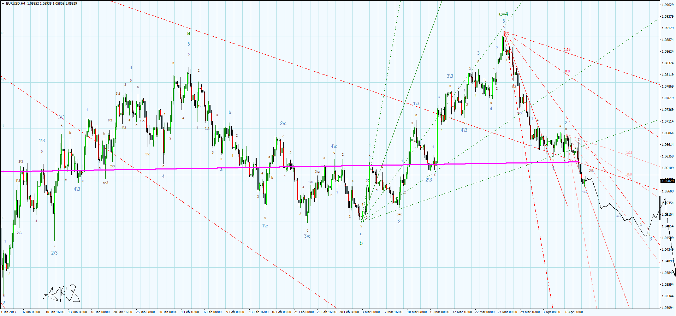Click the 10 Jan 16:00 time label
This screenshot has height=316, width=676.
click(x=55, y=312)
